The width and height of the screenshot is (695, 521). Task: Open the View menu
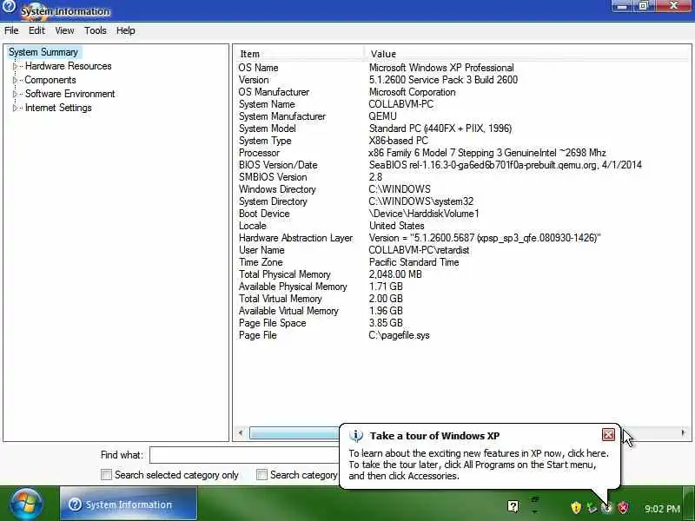(x=64, y=30)
